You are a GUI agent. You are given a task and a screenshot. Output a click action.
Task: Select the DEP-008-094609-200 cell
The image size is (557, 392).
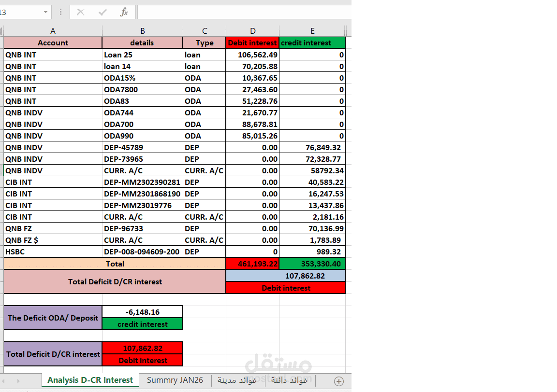click(x=143, y=252)
